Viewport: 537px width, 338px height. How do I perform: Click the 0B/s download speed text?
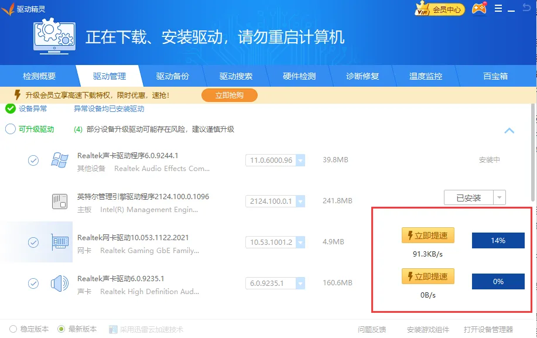coord(428,295)
